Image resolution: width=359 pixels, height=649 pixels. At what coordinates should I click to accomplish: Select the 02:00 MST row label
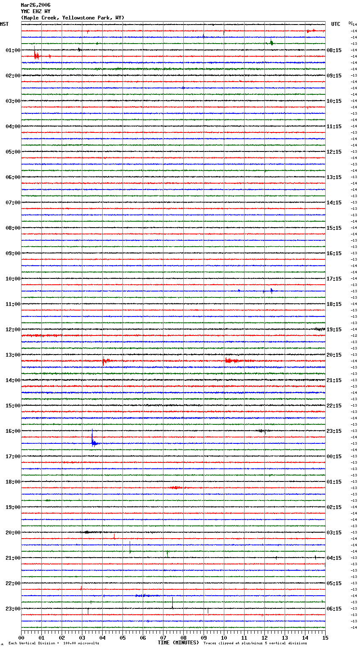(13, 76)
